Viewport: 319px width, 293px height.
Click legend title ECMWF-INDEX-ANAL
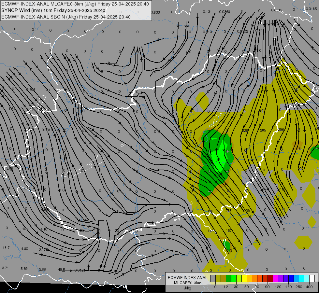click(x=188, y=278)
